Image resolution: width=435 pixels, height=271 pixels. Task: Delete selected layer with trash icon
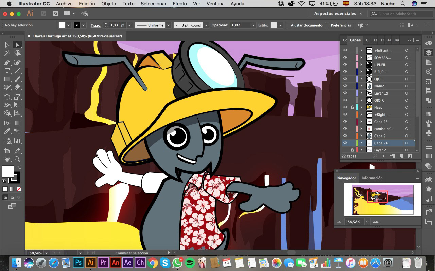[x=410, y=156]
